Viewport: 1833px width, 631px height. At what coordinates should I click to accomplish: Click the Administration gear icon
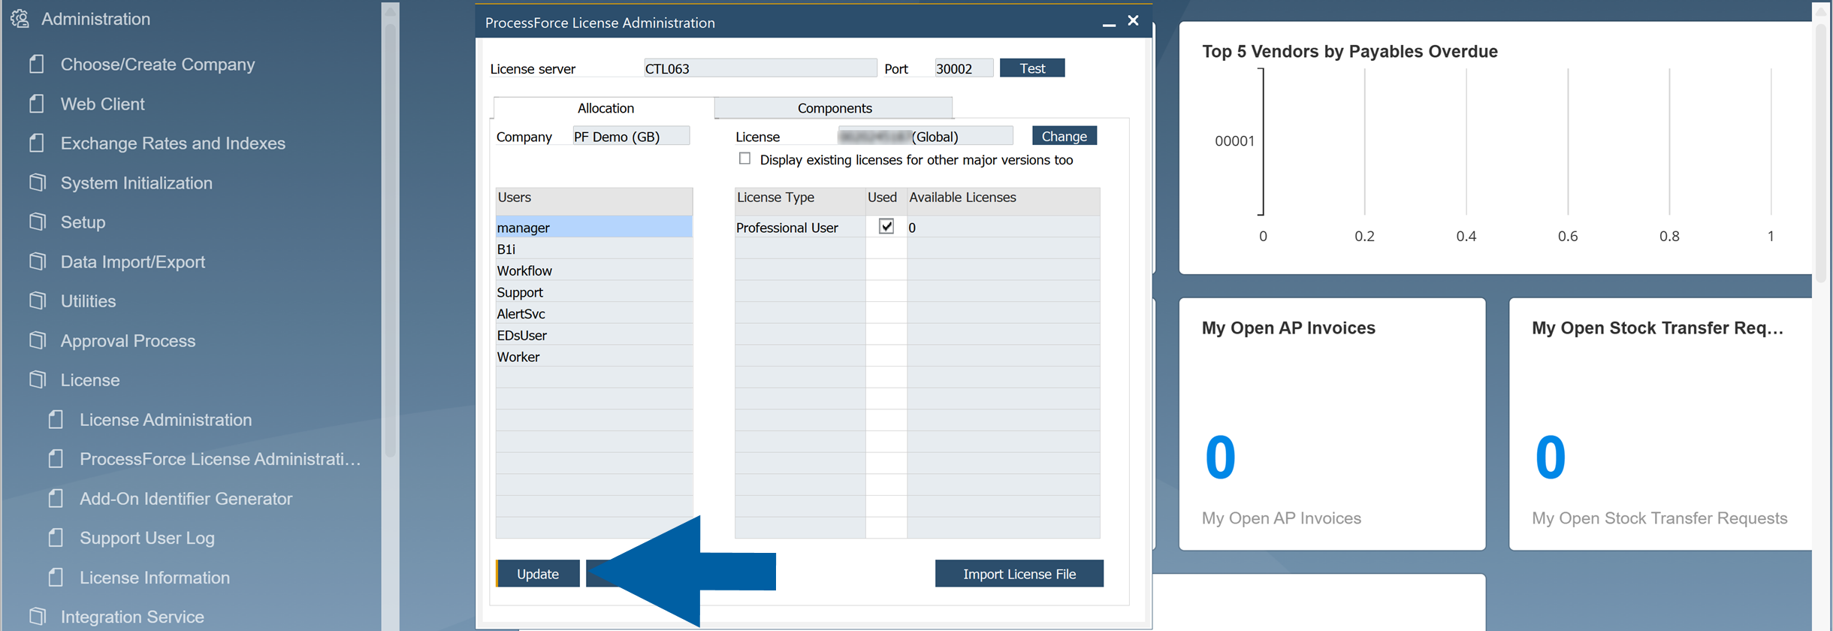coord(20,19)
